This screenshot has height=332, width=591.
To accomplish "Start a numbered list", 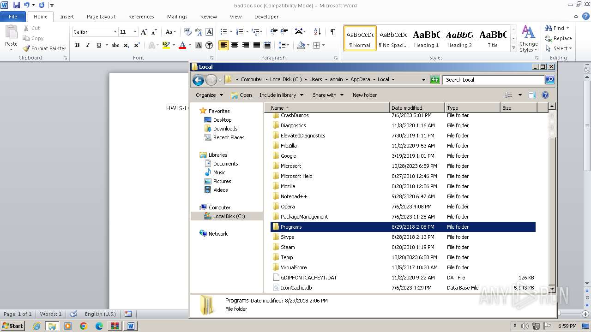I will click(x=239, y=32).
